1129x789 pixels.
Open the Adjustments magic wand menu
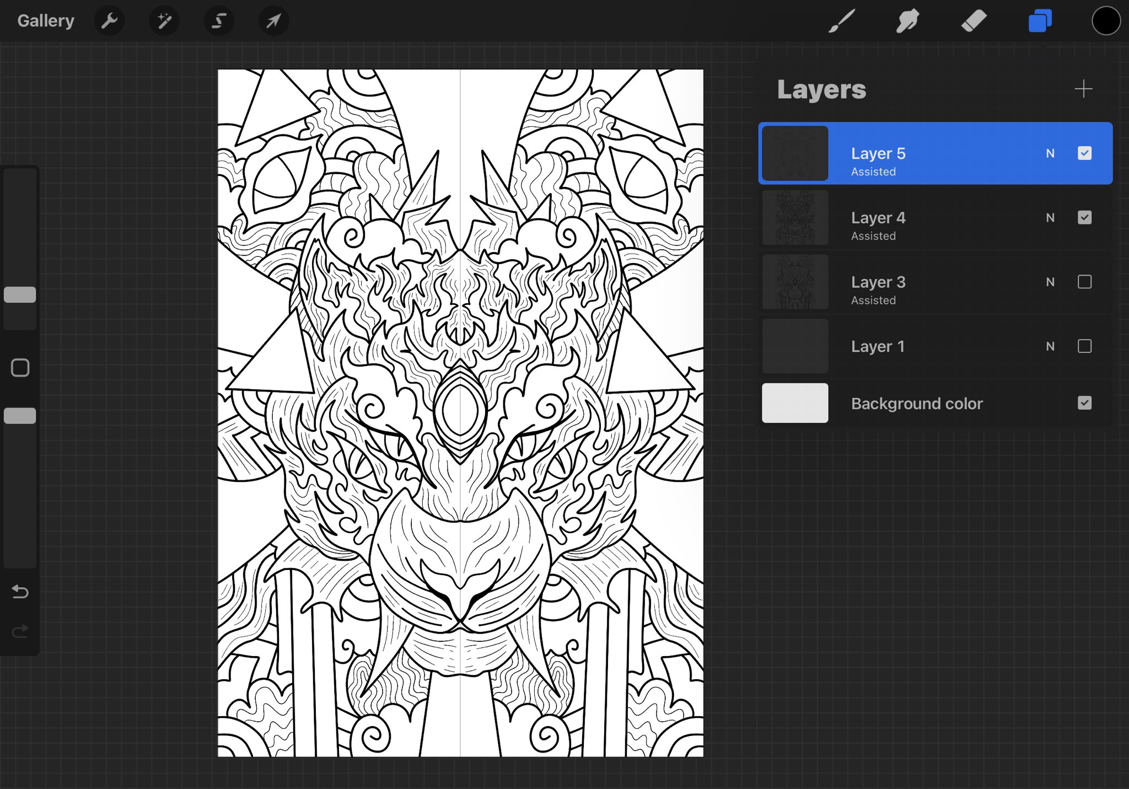click(164, 21)
